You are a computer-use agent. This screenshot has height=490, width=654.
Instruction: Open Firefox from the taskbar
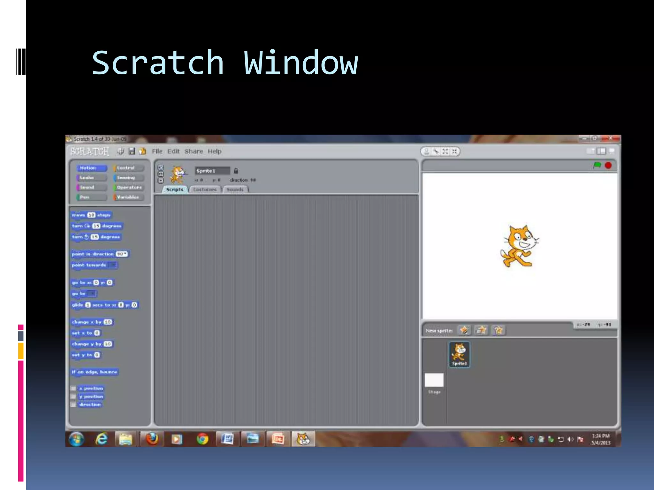[152, 439]
